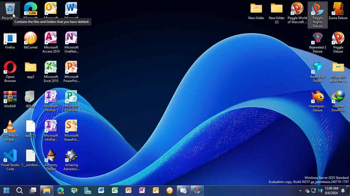
Task: Select Microsoft PowerPoint desktop shortcut
Action: coord(71,72)
